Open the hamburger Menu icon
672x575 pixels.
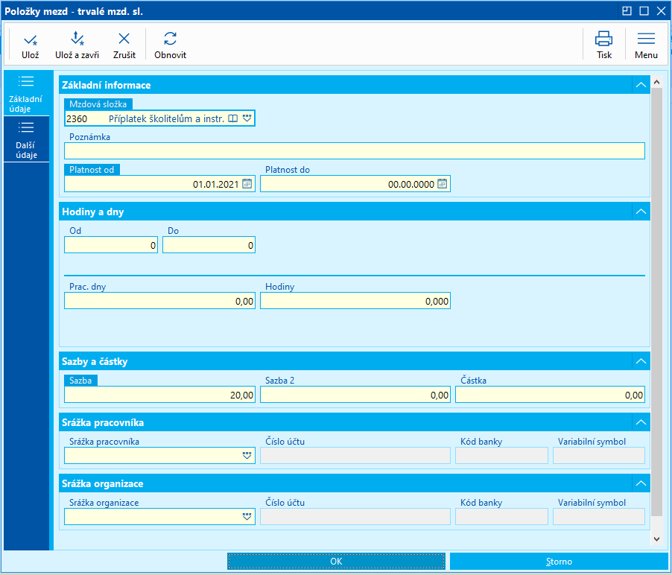[x=646, y=40]
